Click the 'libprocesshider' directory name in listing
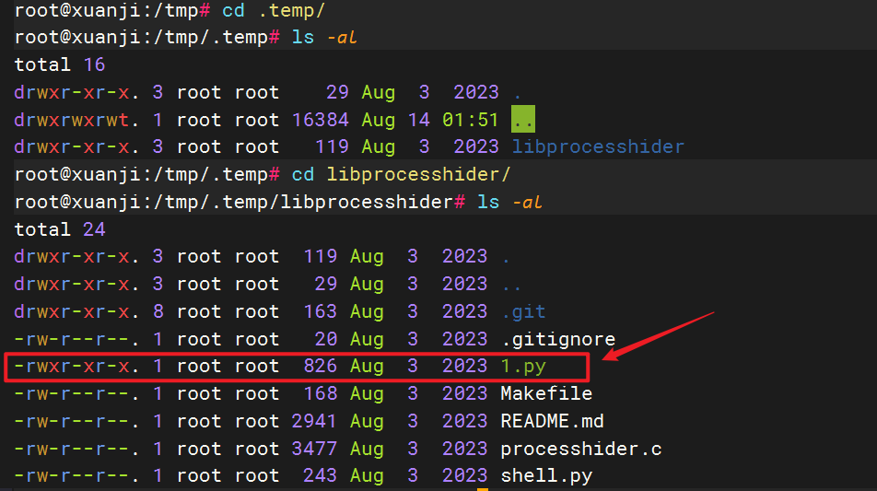 coord(598,147)
